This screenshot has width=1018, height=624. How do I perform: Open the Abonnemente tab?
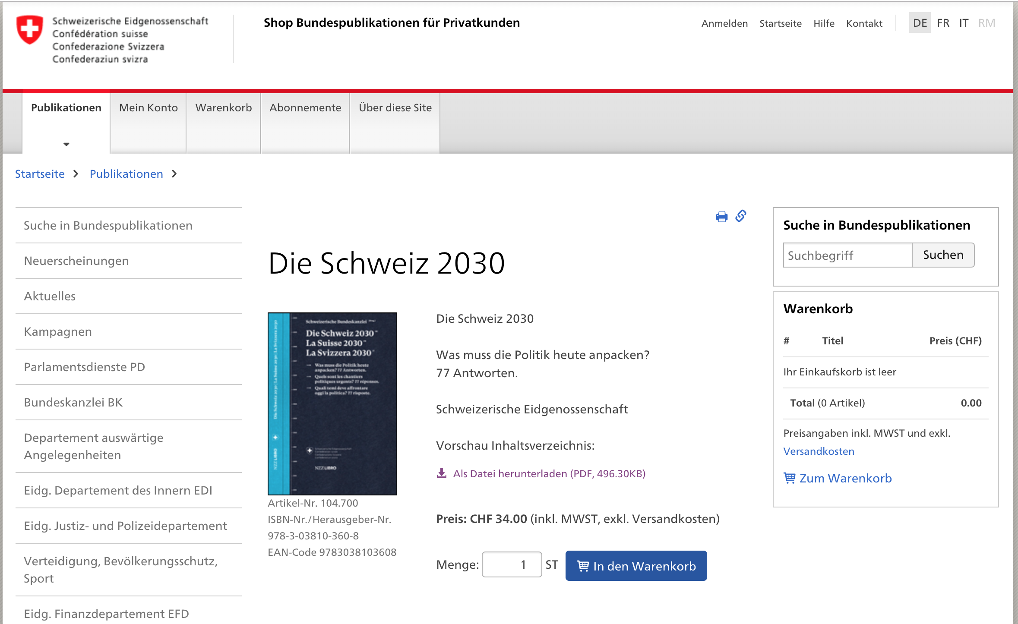coord(305,108)
